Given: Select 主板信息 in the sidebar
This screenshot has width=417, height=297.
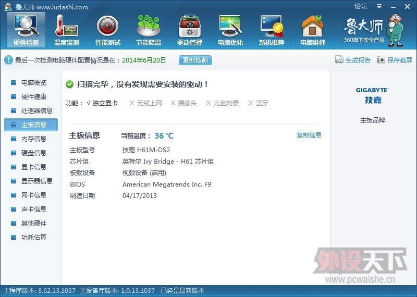Looking at the screenshot, I should [31, 125].
